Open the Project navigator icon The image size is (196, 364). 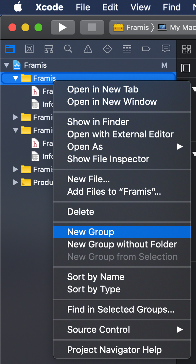click(10, 49)
